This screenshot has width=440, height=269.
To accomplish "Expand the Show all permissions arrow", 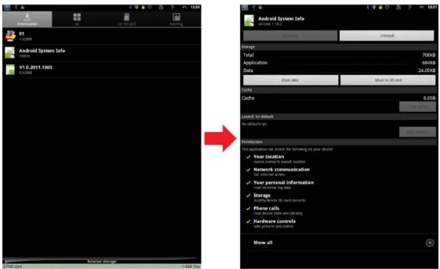I will coord(430,243).
